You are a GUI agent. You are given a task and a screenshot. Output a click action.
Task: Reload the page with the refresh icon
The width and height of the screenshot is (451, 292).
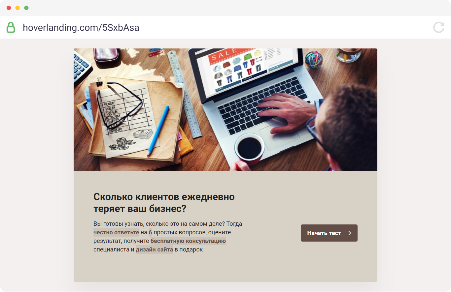[x=439, y=27]
